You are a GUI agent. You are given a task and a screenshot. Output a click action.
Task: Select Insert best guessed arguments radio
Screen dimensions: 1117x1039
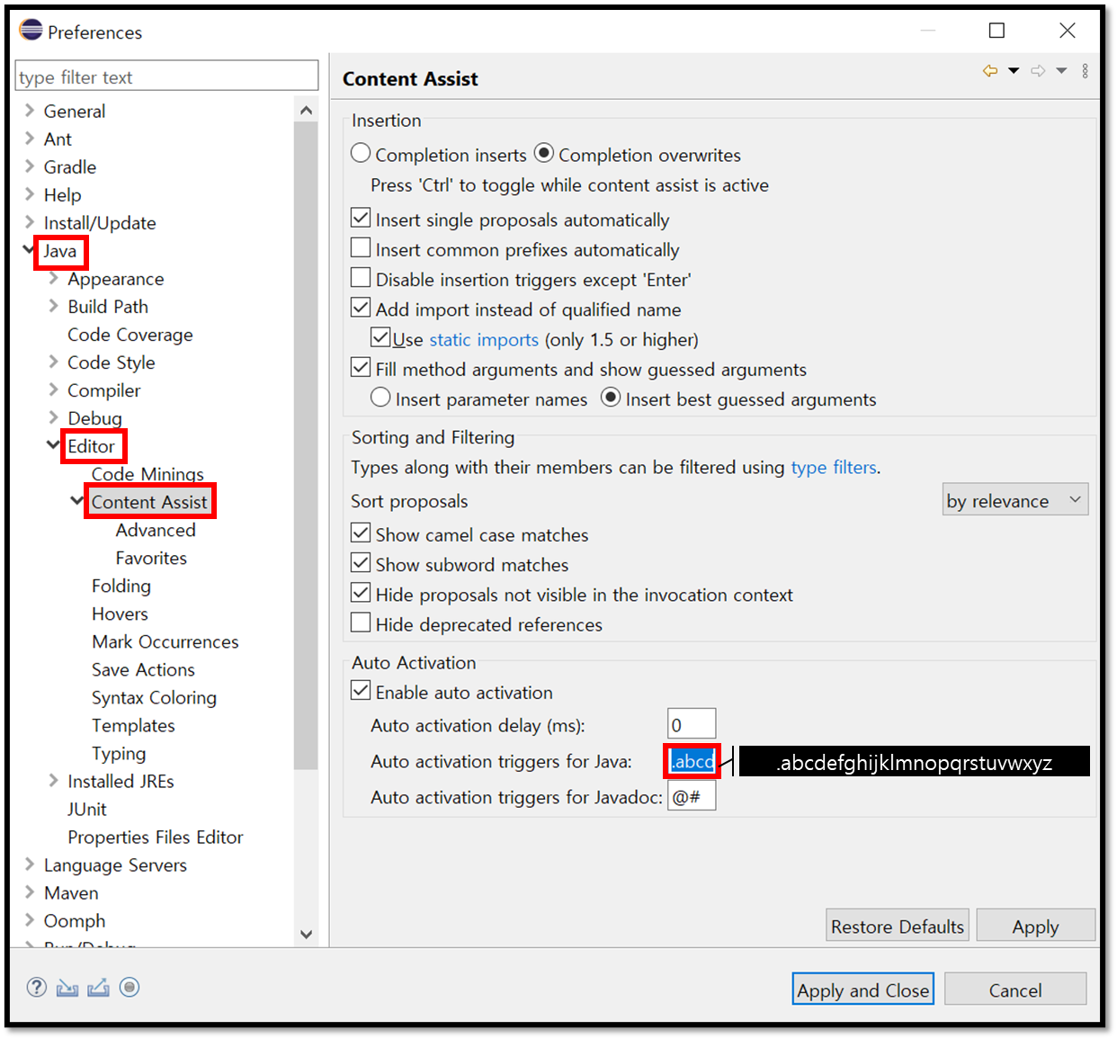(611, 397)
